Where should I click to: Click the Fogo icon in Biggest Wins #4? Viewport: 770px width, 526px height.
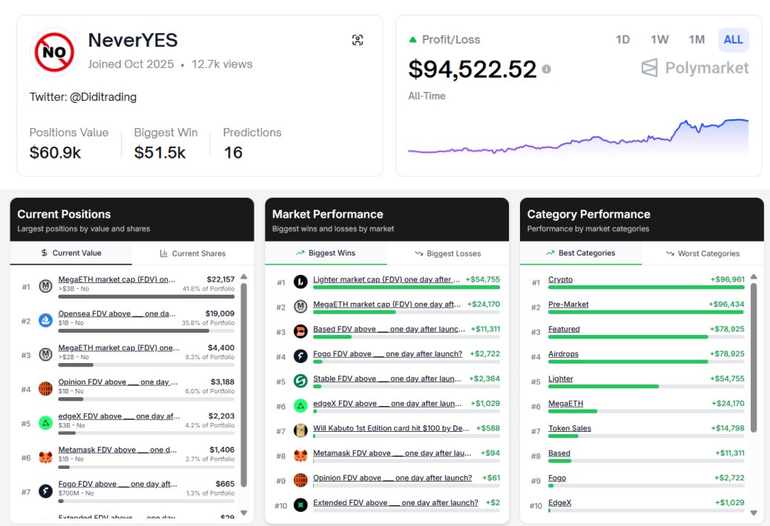coord(300,356)
